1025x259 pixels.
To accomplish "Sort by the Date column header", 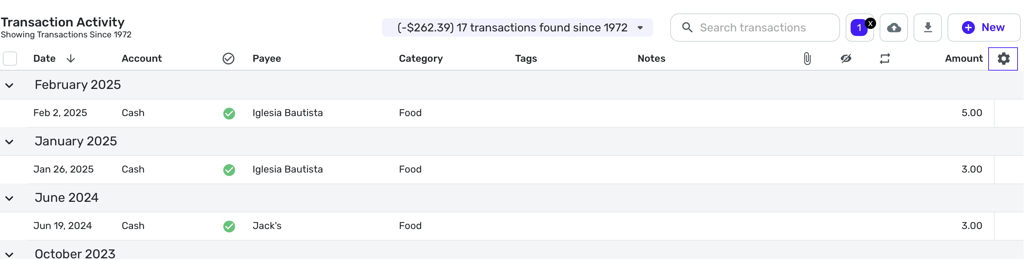I will click(45, 59).
